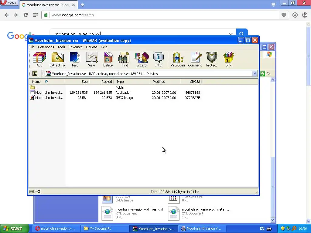This screenshot has width=311, height=233.
Task: Sort file list by Modified column
Action: 165,82
